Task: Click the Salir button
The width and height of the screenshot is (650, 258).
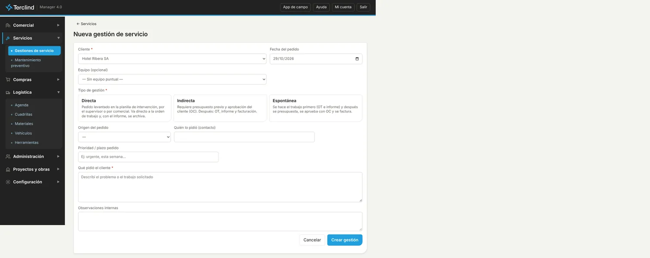Action: (364, 7)
